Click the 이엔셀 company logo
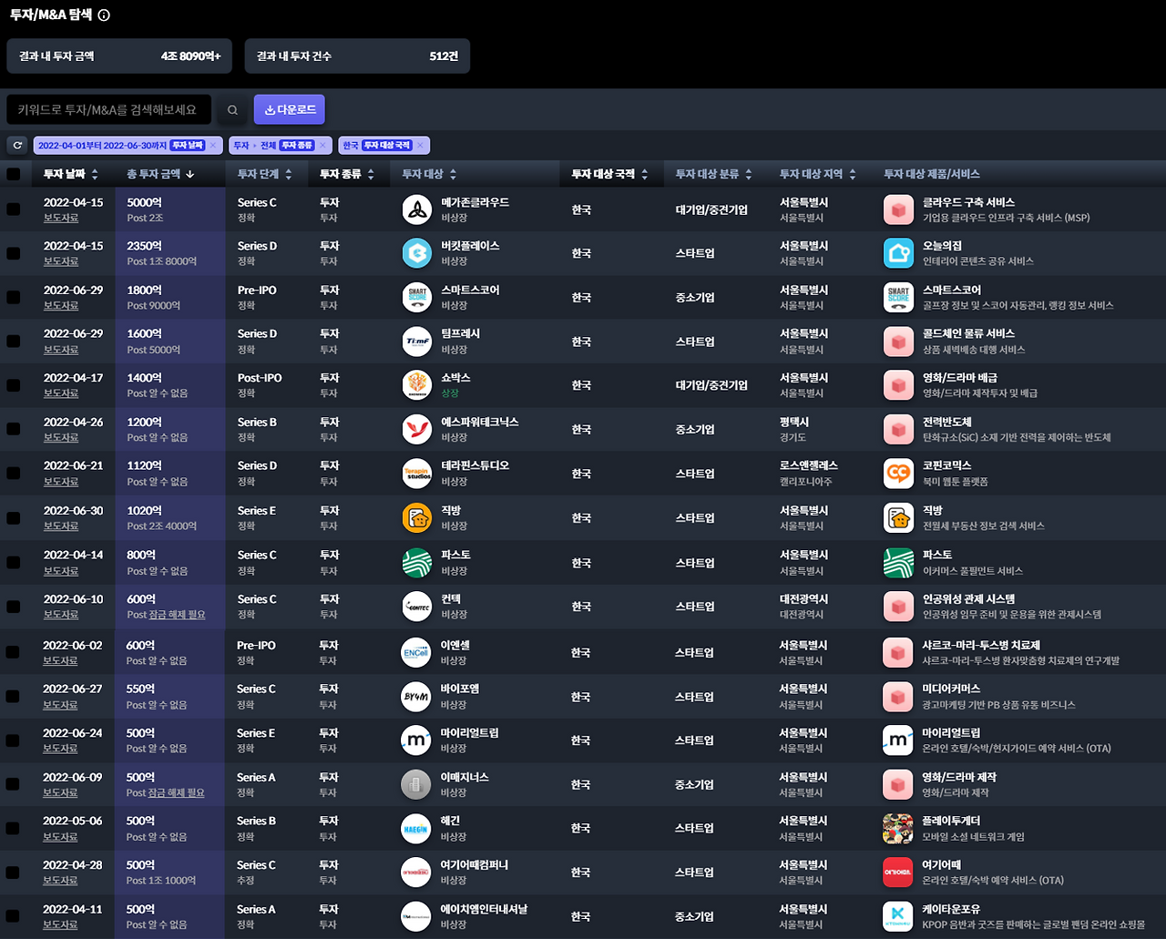The image size is (1166, 939). (416, 652)
